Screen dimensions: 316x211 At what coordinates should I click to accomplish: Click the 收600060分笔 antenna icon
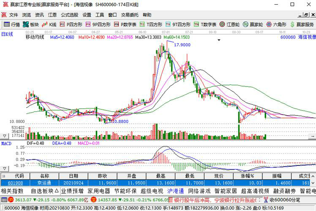point(266,200)
